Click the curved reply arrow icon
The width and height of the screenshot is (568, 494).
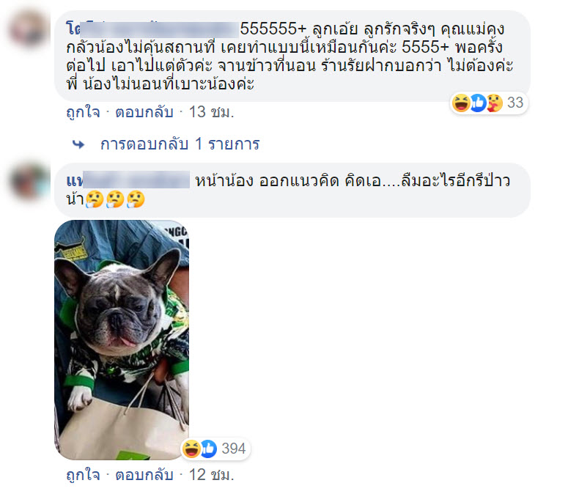78,144
